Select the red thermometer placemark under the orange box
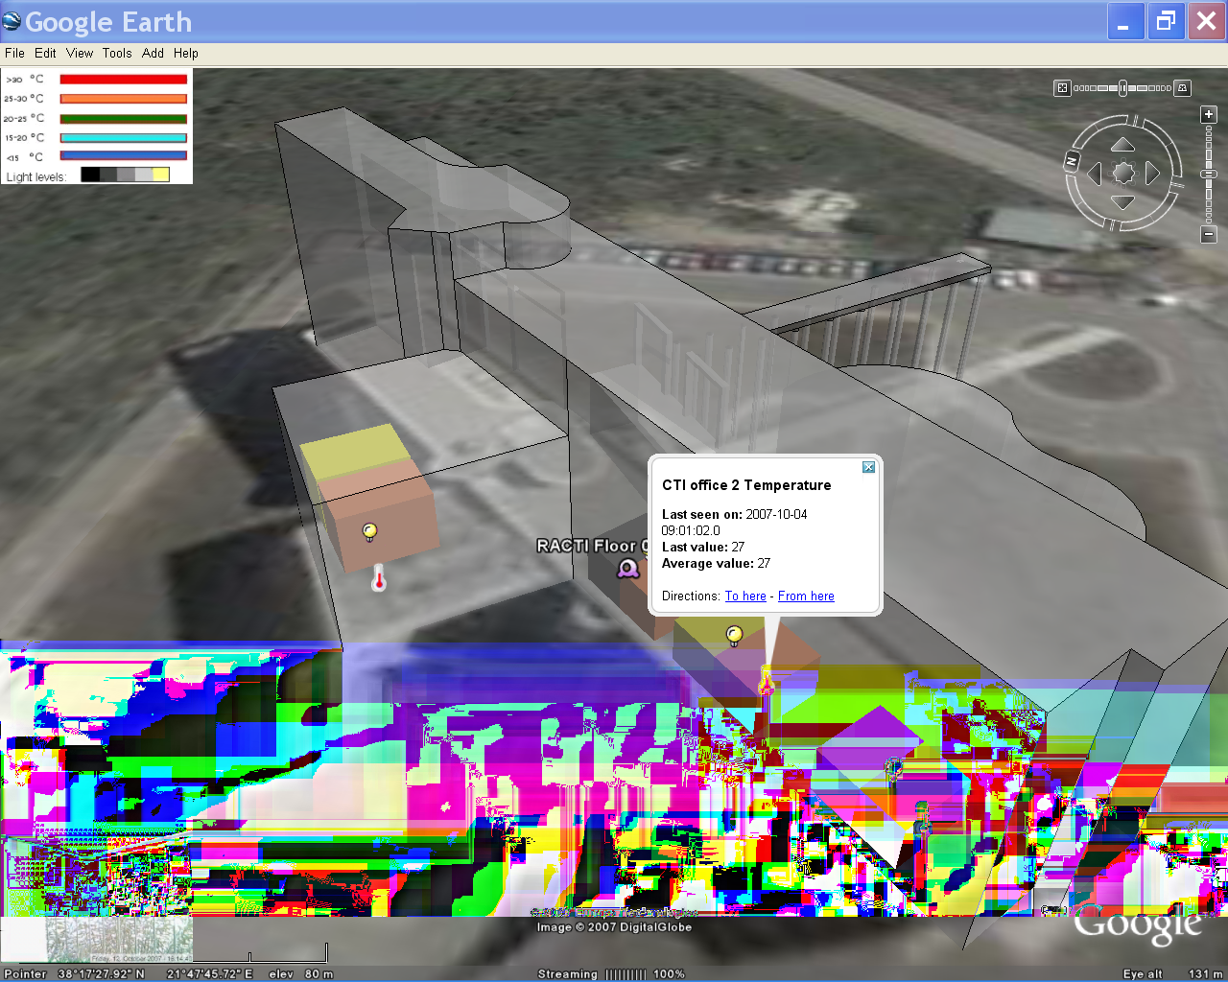The image size is (1228, 982). point(379,577)
